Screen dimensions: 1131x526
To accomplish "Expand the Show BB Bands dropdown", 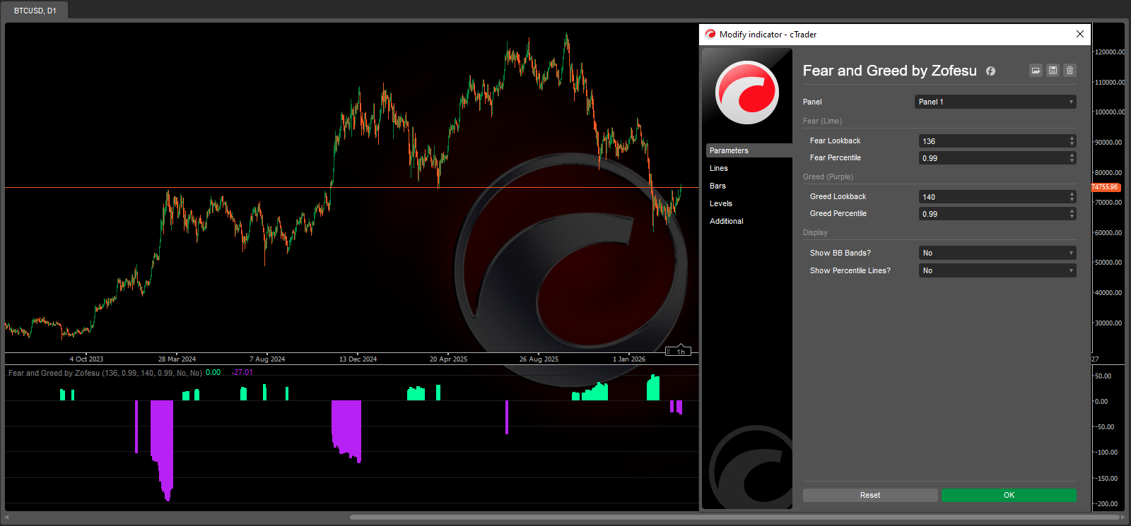I will click(997, 253).
